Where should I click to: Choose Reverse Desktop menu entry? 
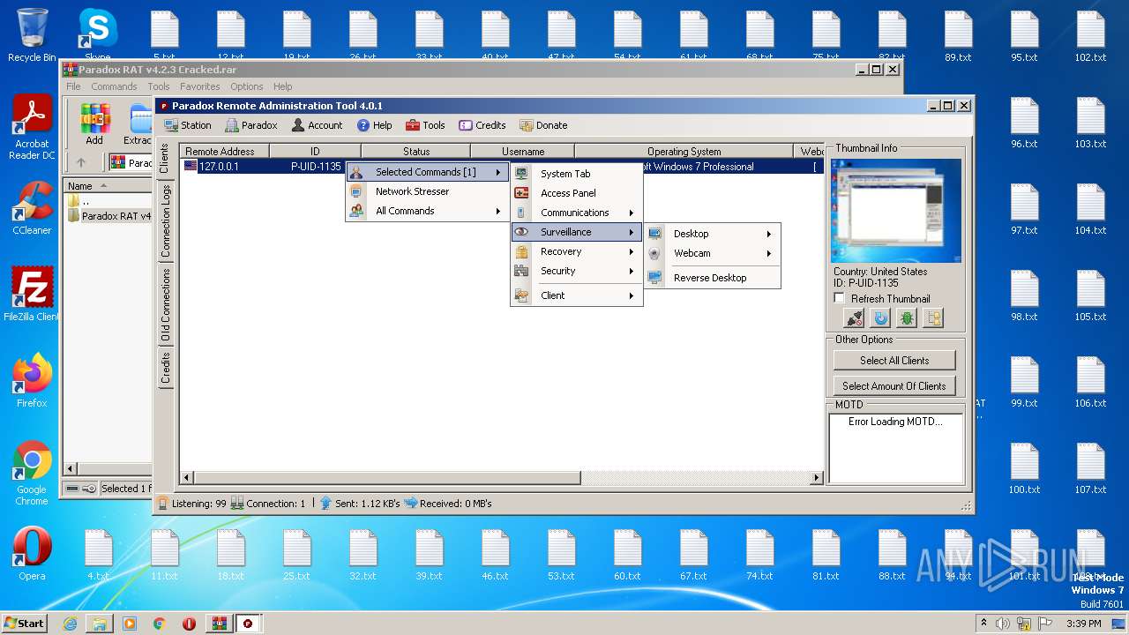(x=712, y=278)
